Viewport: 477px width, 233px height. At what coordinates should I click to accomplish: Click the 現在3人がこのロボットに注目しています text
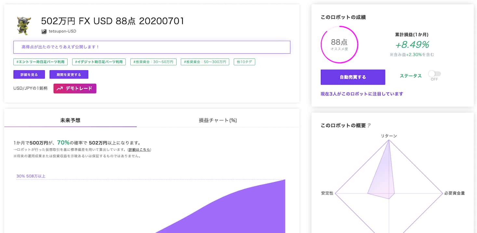click(x=362, y=94)
